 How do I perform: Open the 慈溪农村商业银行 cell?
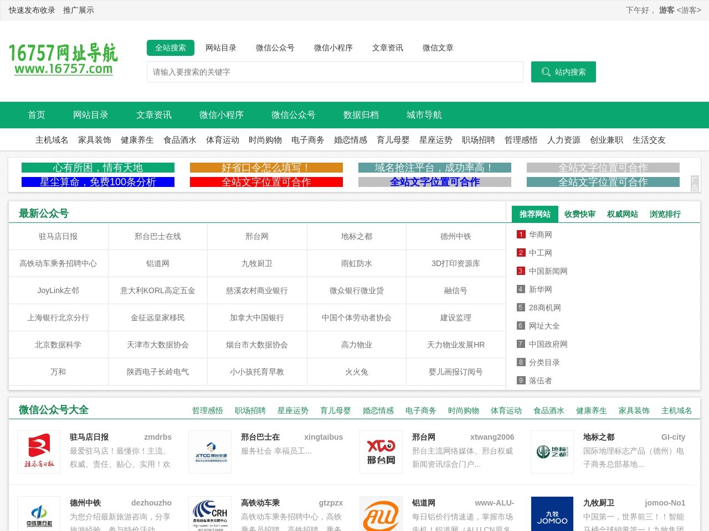pyautogui.click(x=257, y=290)
